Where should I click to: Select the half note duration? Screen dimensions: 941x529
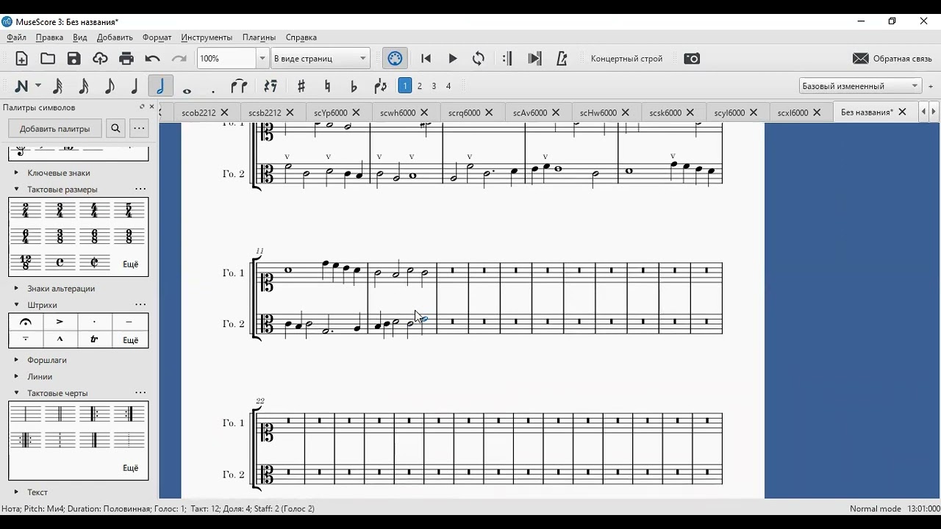[x=160, y=86]
